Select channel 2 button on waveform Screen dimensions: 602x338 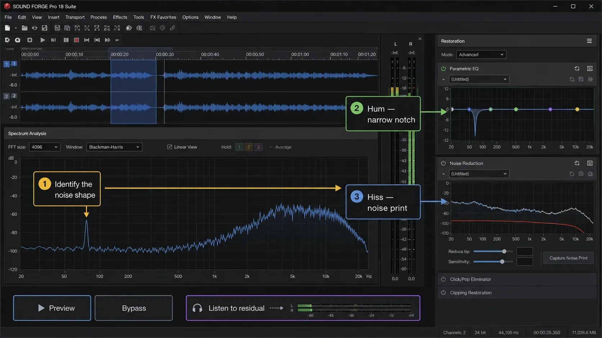(x=6, y=96)
